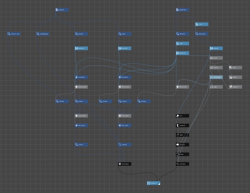This screenshot has height=193, width=250.
Task: Select the rotate1 node
Action: [x=183, y=154]
